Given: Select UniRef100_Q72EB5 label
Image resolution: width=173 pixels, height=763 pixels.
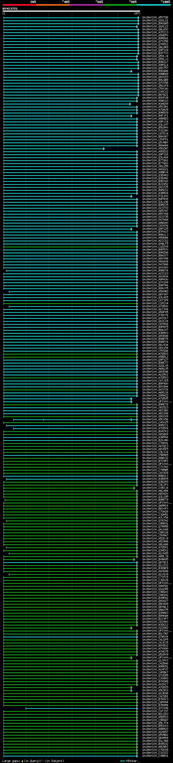Looking at the screenshot, I should (x=155, y=676).
